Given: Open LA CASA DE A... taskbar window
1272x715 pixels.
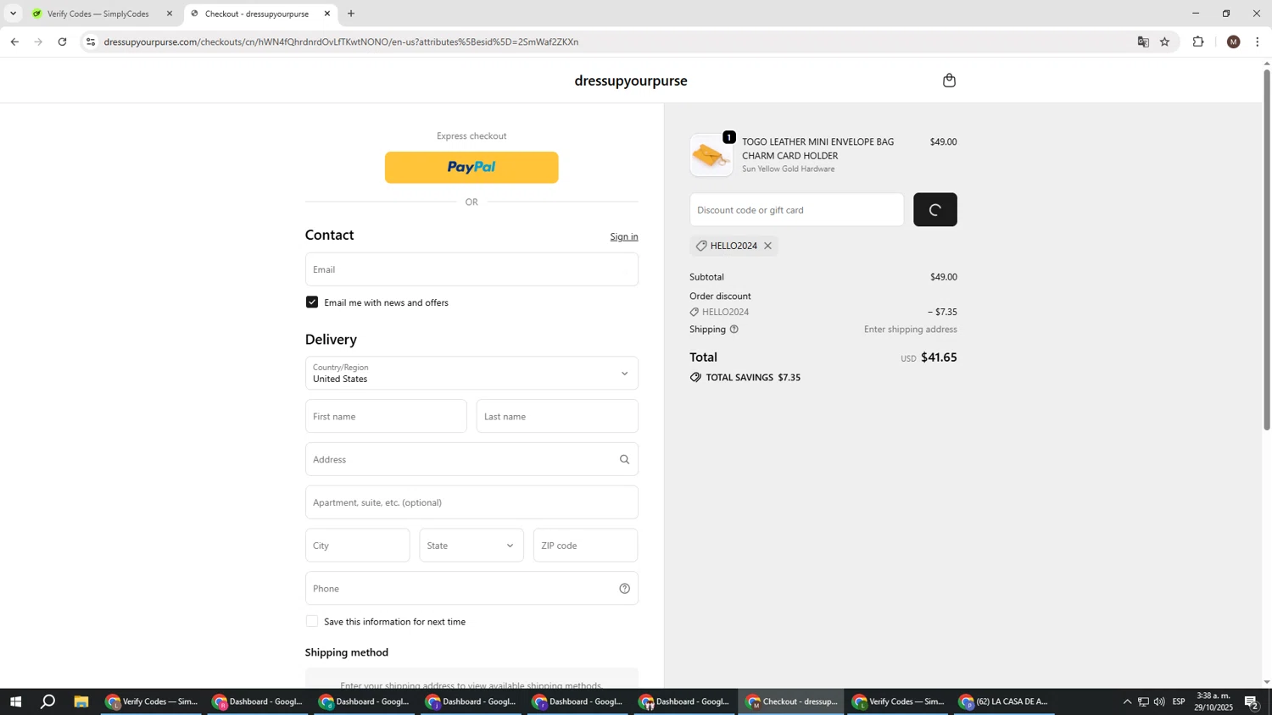Looking at the screenshot, I should point(1006,701).
